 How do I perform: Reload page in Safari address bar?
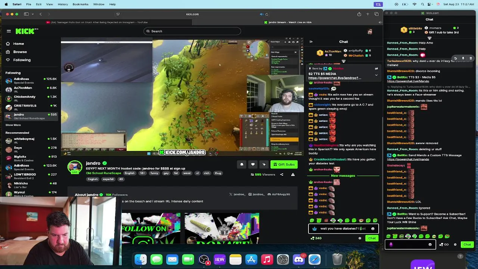267,14
